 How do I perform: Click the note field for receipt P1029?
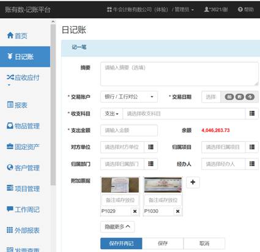120,200
